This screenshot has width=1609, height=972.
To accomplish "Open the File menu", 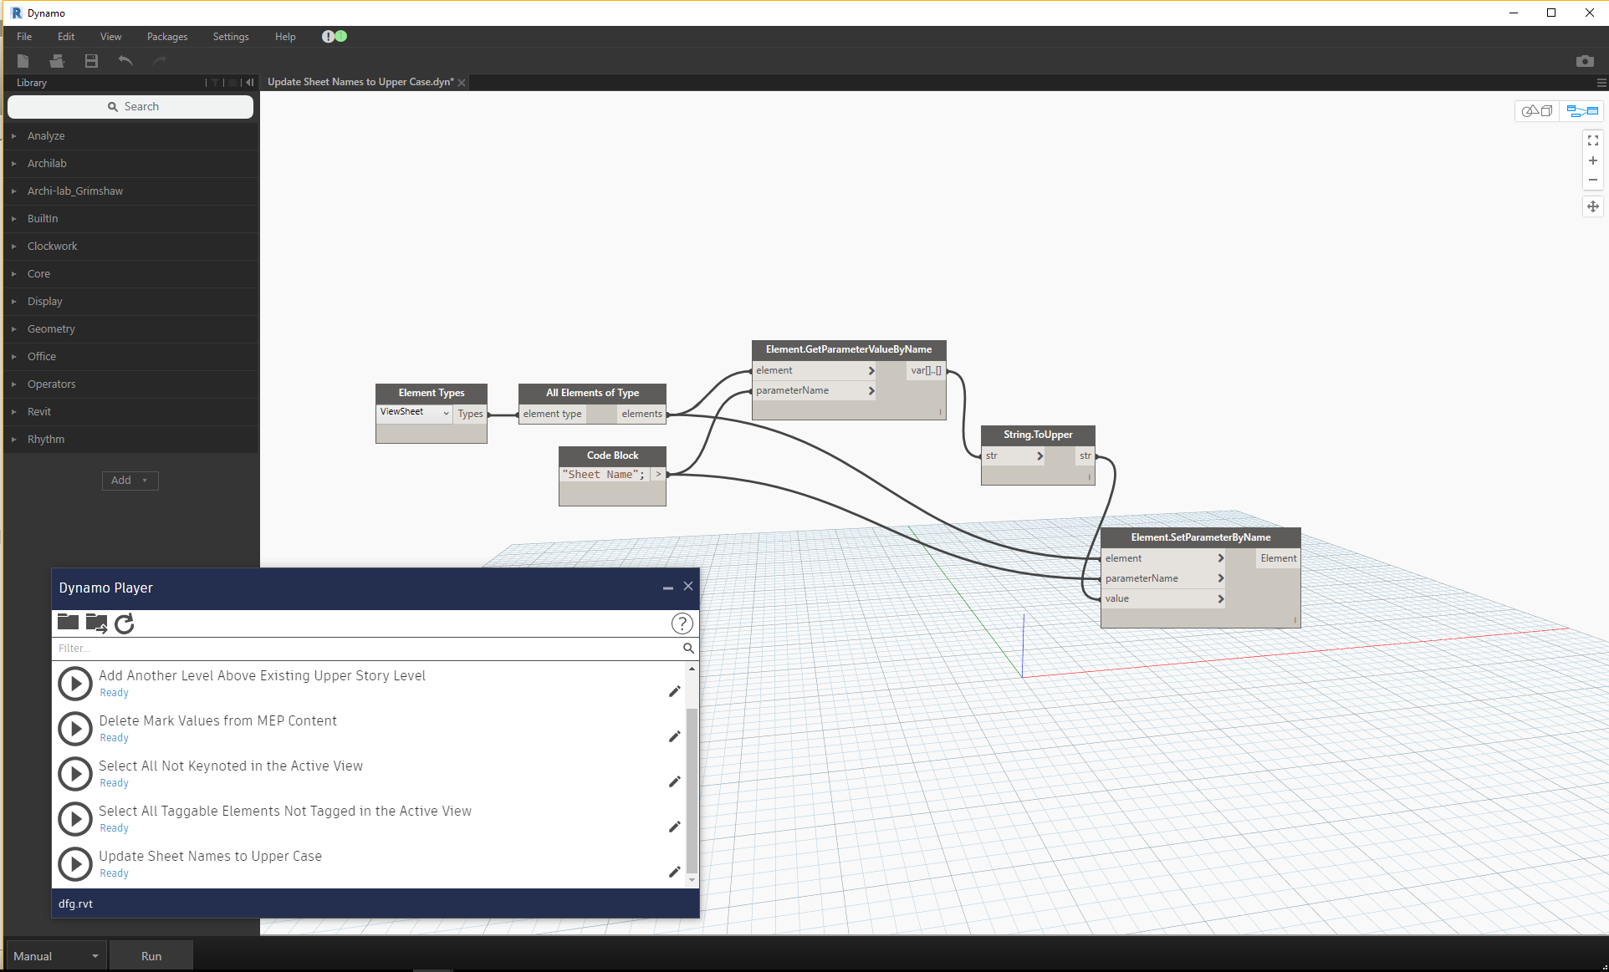I will (x=24, y=37).
